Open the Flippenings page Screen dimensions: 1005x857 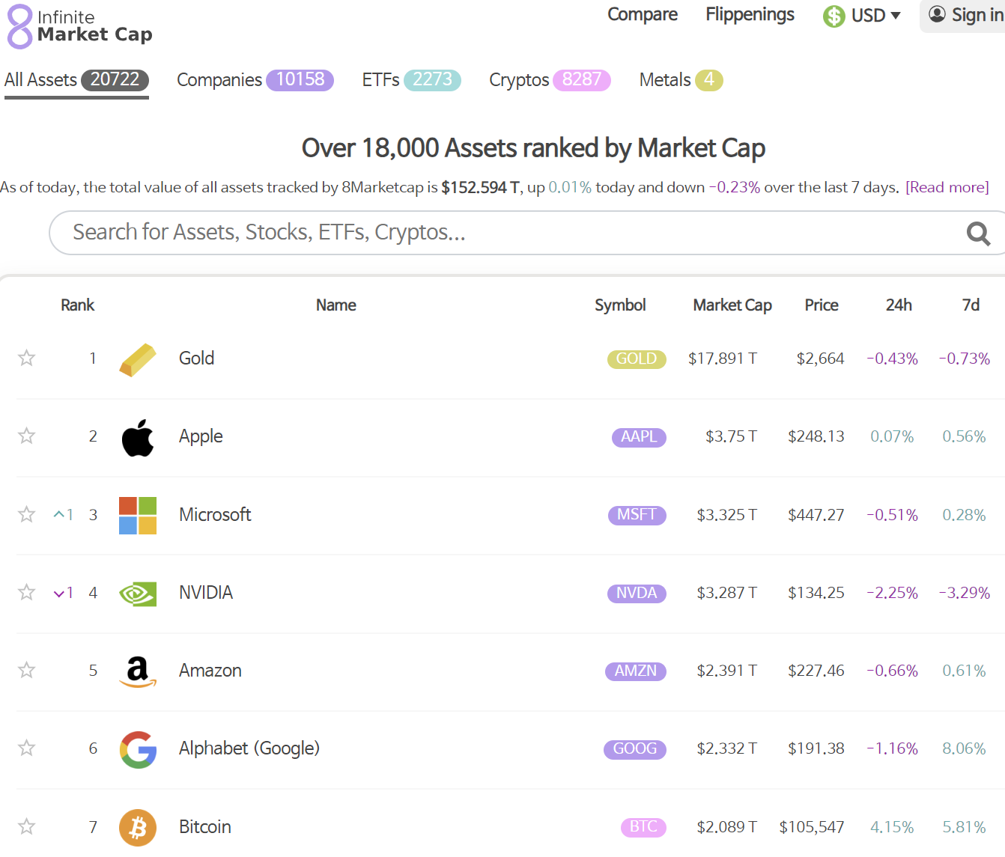[x=750, y=14]
